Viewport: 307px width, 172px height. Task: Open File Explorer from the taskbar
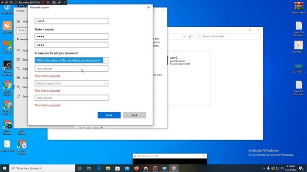coord(108,168)
